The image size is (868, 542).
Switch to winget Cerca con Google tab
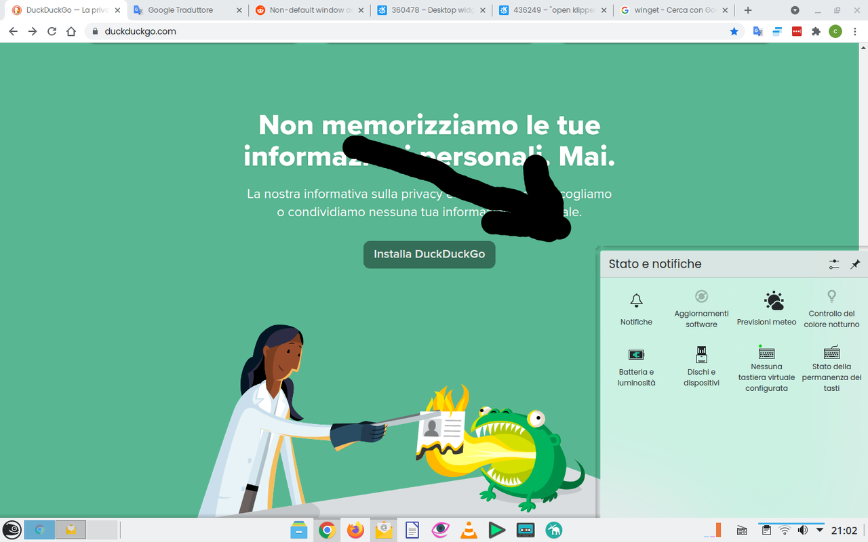coord(674,10)
